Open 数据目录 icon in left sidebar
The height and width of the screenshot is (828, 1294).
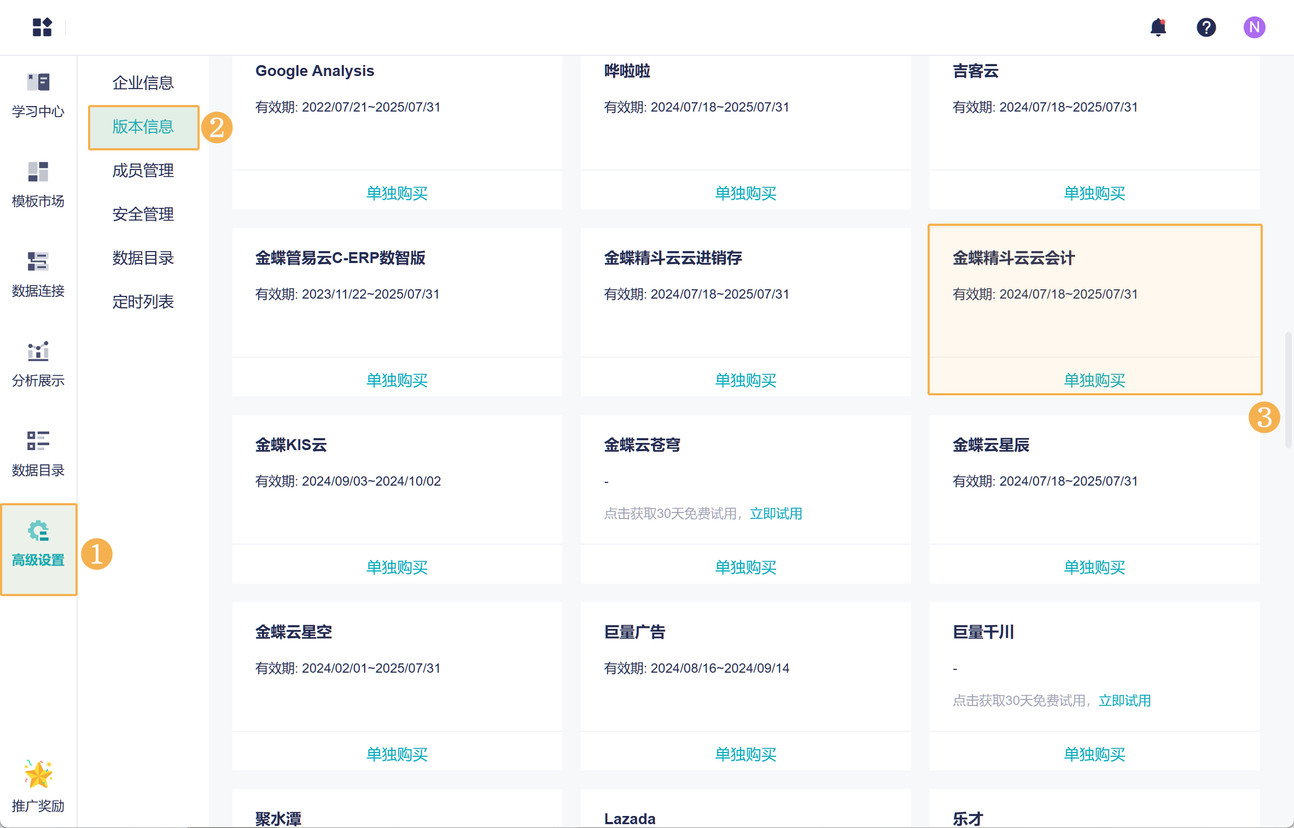coord(38,453)
